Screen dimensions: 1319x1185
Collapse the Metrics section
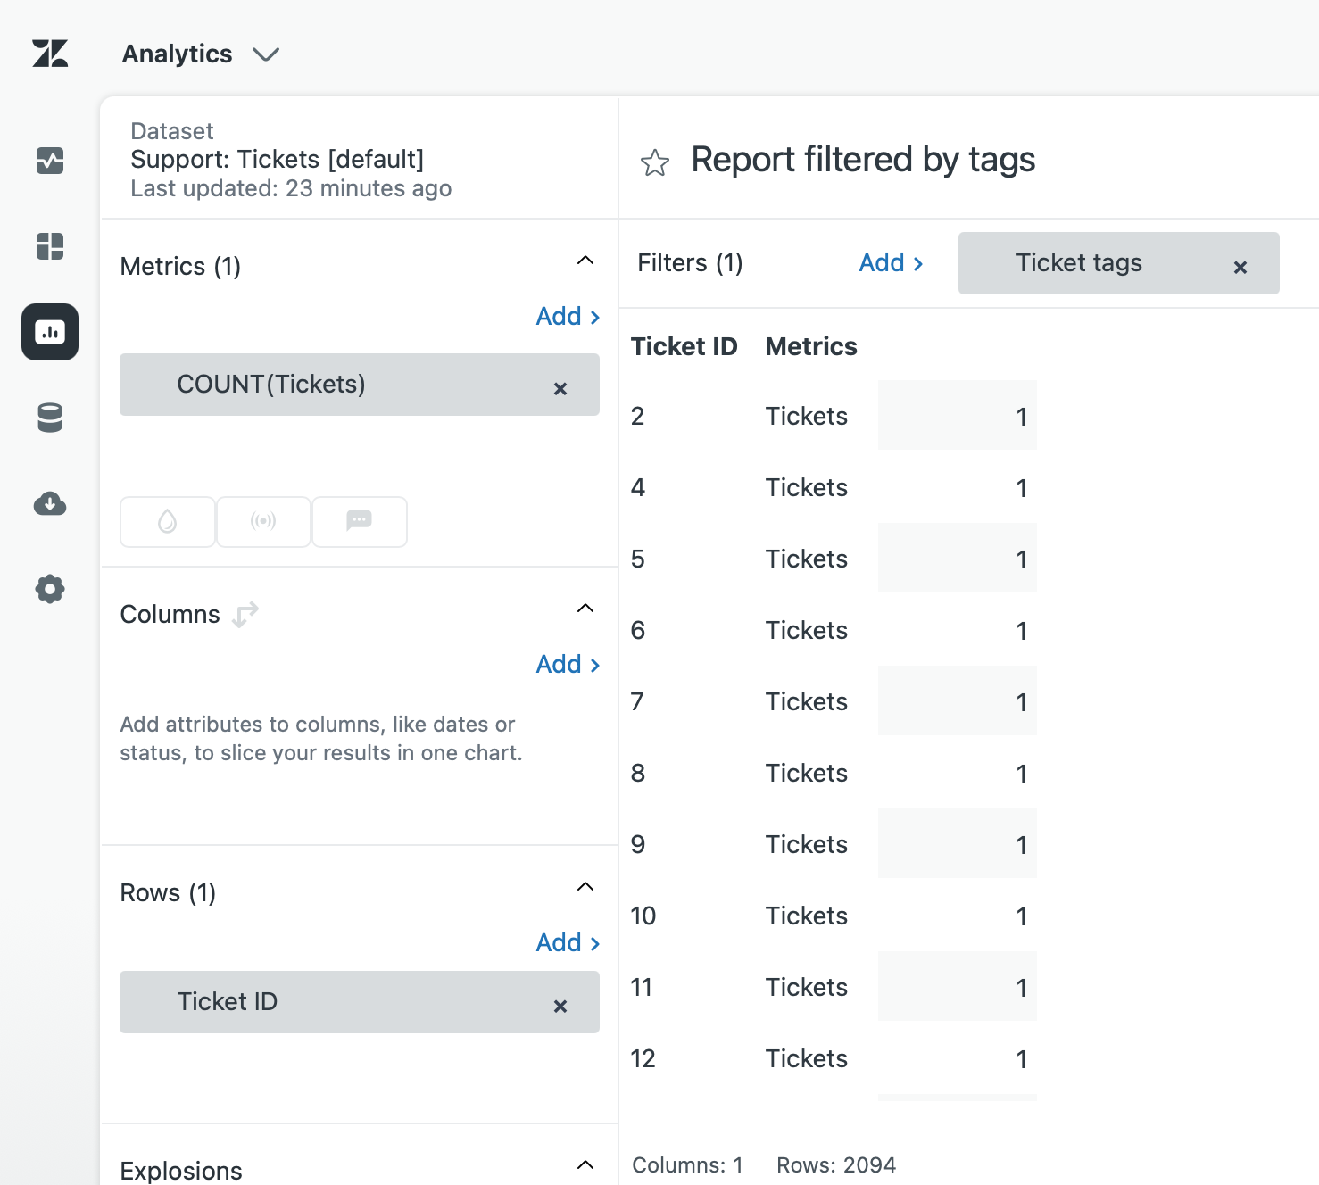pyautogui.click(x=585, y=261)
